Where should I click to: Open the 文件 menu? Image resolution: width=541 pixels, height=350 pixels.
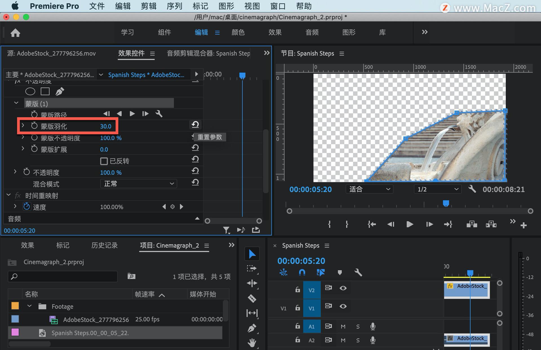(x=97, y=6)
